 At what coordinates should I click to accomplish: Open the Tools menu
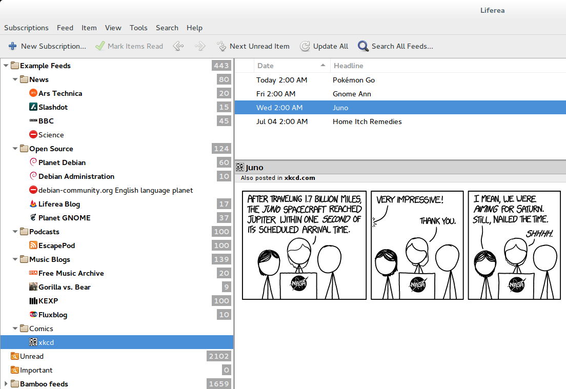tap(138, 28)
